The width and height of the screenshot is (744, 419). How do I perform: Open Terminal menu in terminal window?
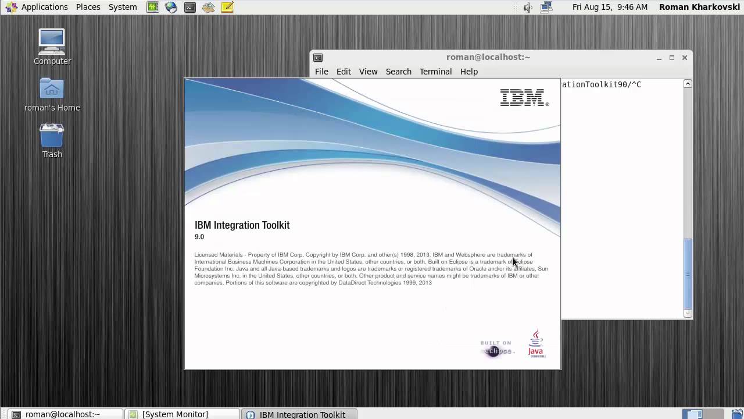[435, 72]
